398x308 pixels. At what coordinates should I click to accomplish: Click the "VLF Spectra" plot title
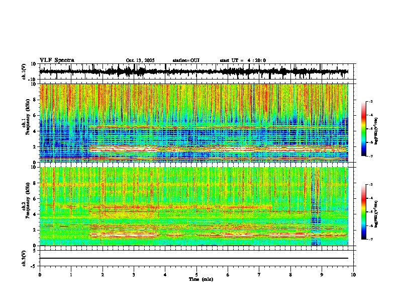coord(57,60)
